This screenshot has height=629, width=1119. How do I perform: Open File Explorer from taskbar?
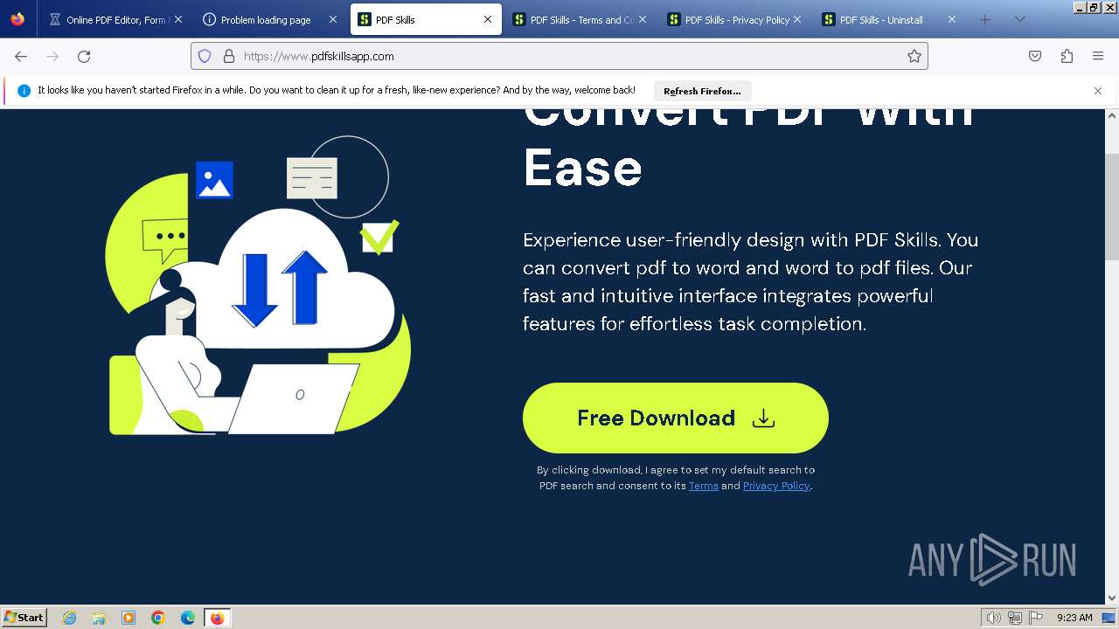[x=99, y=618]
